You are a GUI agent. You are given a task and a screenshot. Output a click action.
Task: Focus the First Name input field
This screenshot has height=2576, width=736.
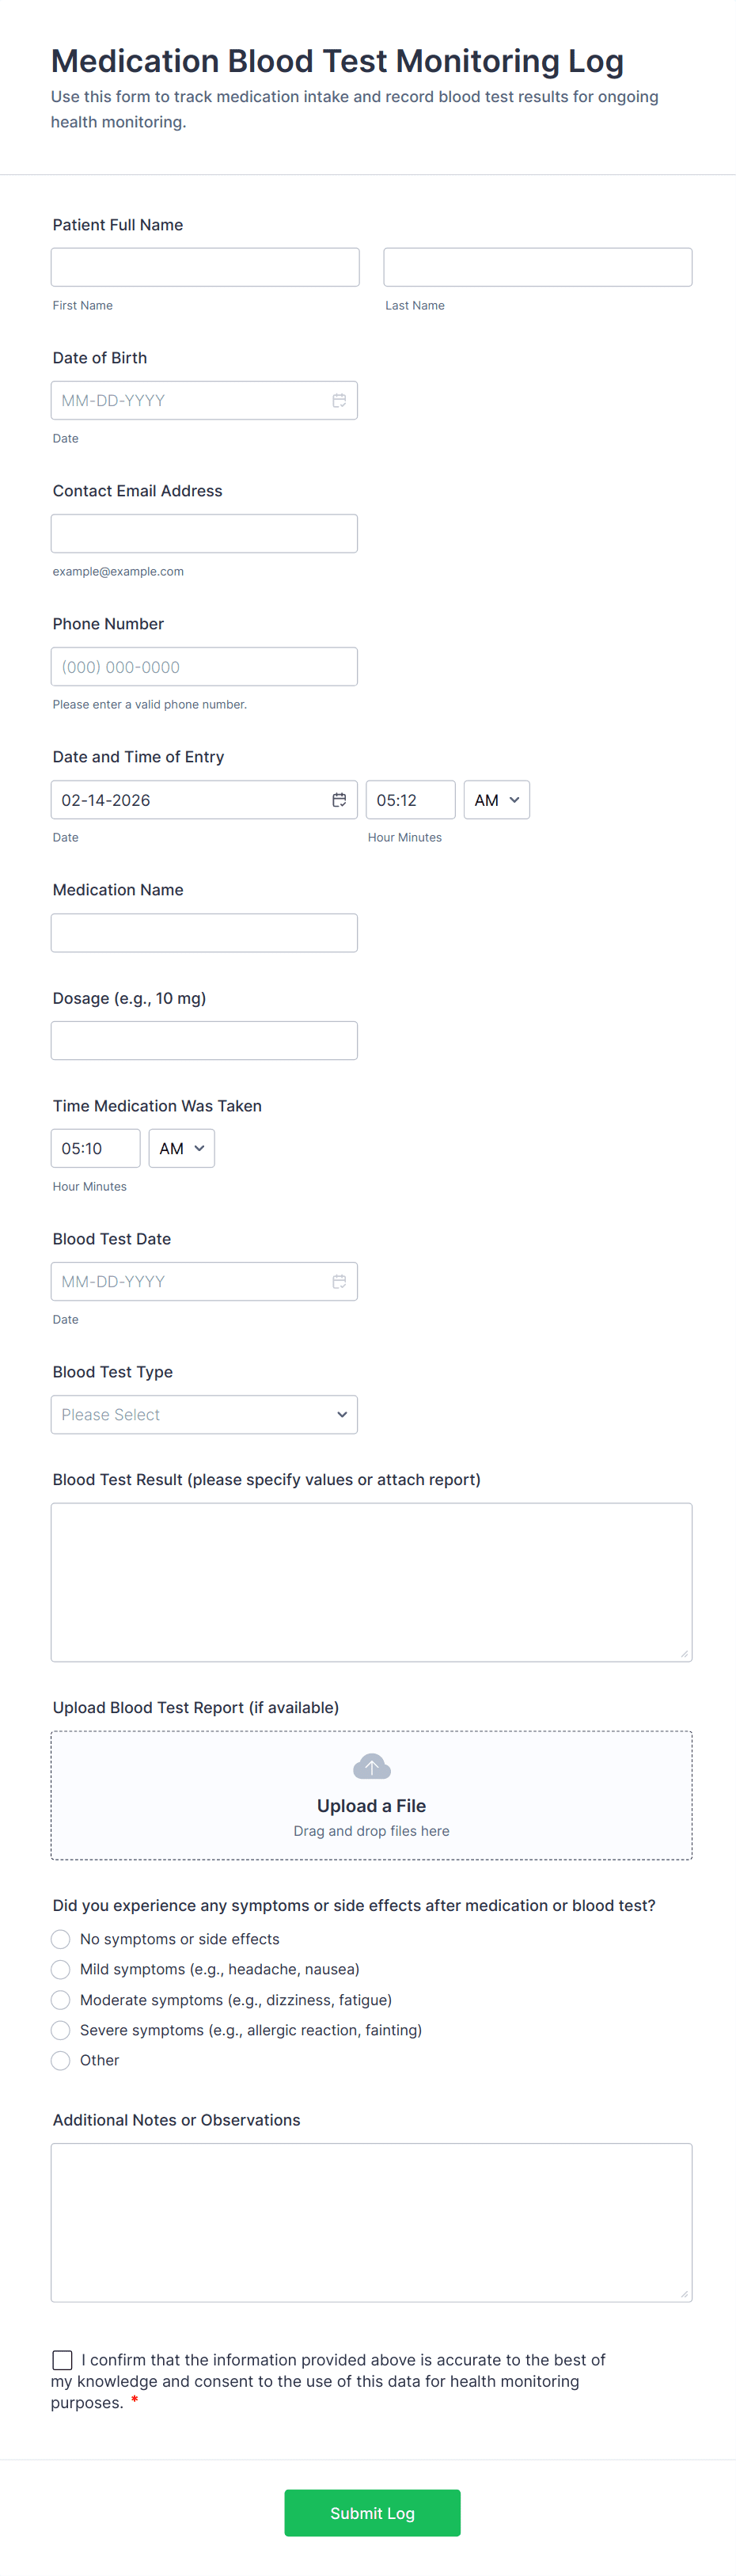(205, 268)
